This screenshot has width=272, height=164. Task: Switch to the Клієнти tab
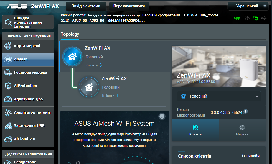pyautogui.click(x=195, y=130)
